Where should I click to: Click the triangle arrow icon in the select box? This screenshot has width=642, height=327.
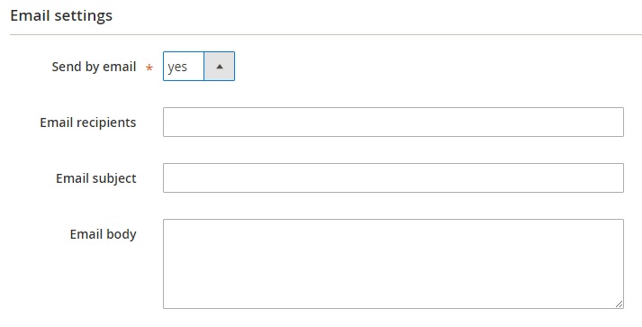tap(220, 67)
